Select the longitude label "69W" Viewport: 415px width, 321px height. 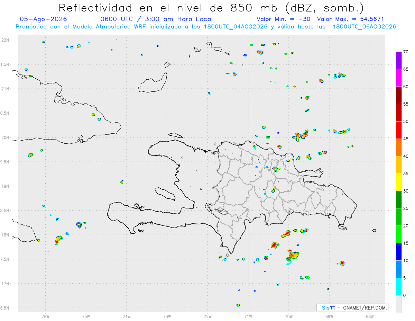[x=329, y=316]
